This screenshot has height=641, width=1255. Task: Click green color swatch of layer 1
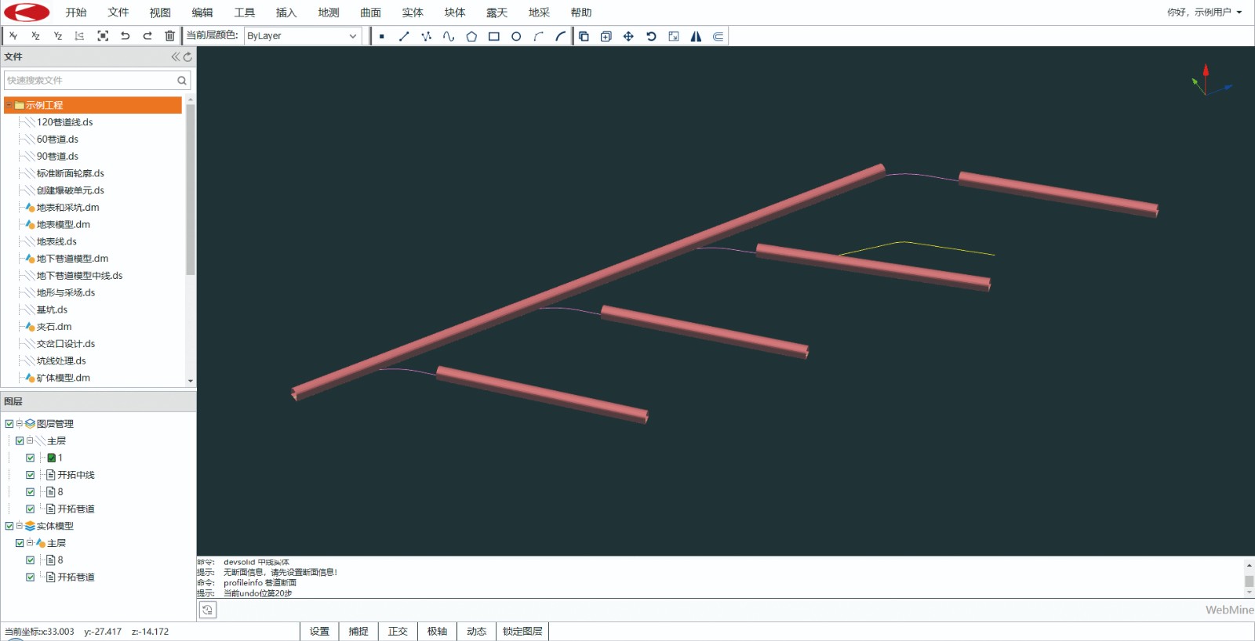tap(51, 458)
